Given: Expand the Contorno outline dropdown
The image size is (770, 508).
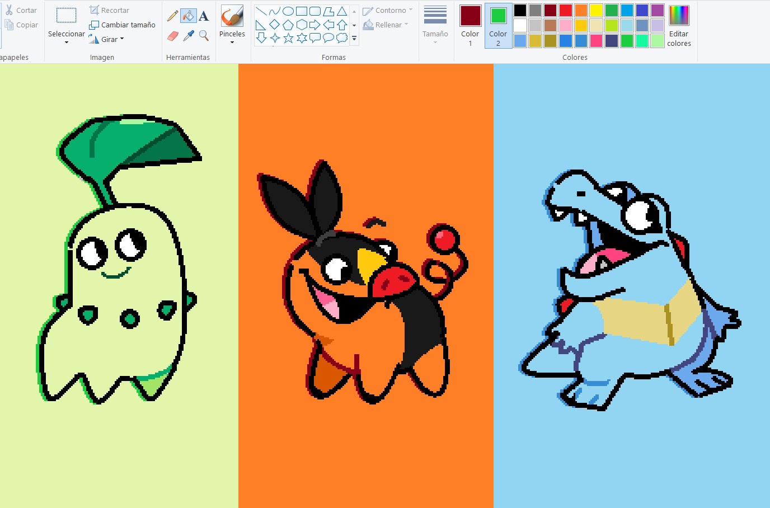Looking at the screenshot, I should 388,10.
